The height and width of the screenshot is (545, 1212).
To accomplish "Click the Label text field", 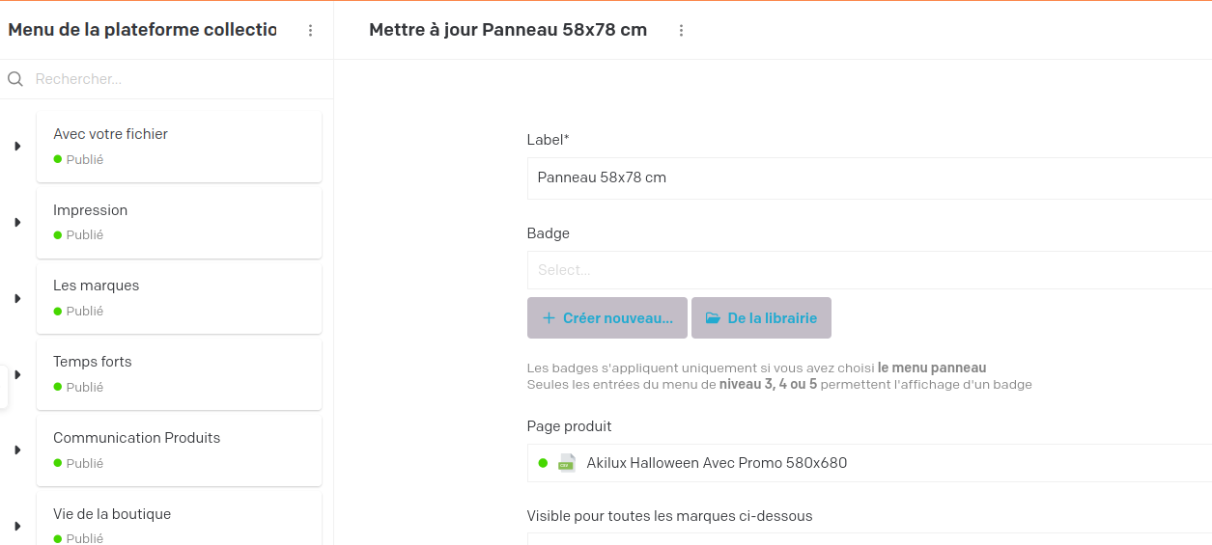I will pyautogui.click(x=869, y=178).
